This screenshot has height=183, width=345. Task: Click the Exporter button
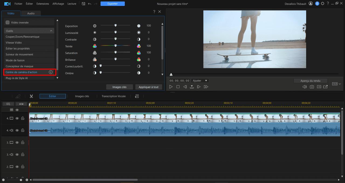(x=112, y=3)
